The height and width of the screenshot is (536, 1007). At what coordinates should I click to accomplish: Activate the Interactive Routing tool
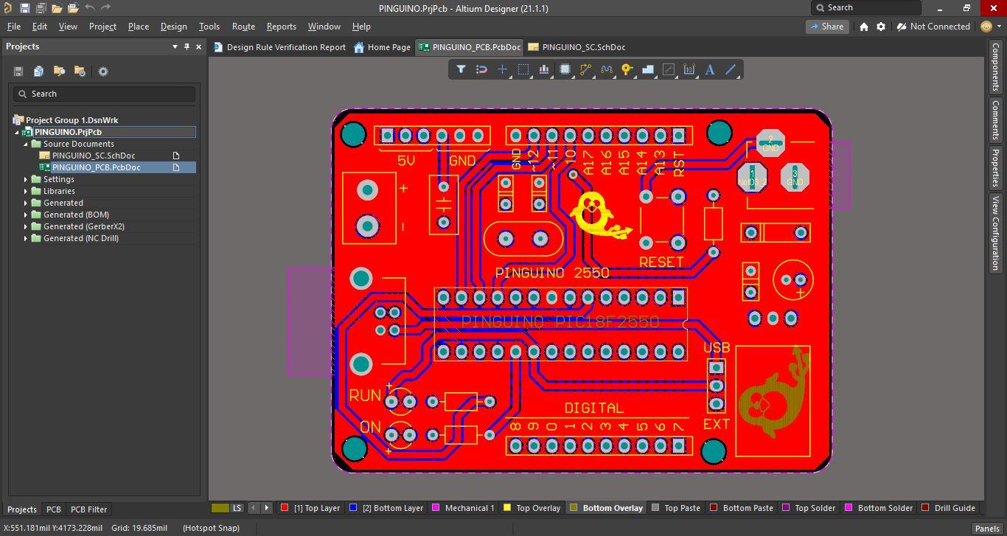[586, 69]
